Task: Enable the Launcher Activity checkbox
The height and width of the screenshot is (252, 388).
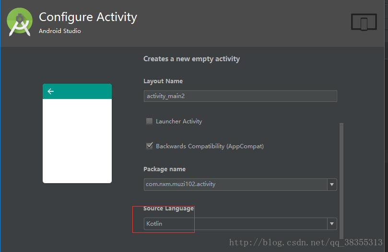Action: [149, 121]
